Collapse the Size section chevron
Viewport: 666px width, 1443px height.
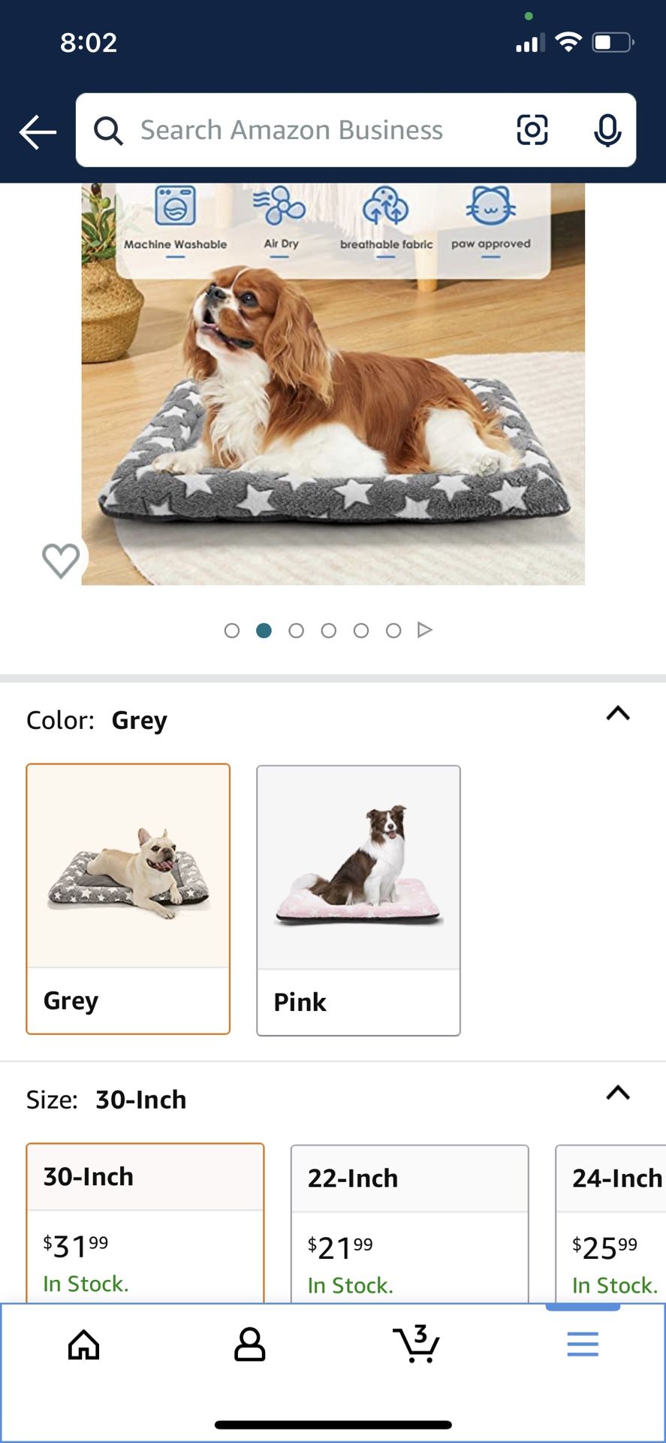[x=618, y=1093]
